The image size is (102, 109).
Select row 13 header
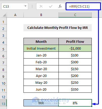(3, 103)
